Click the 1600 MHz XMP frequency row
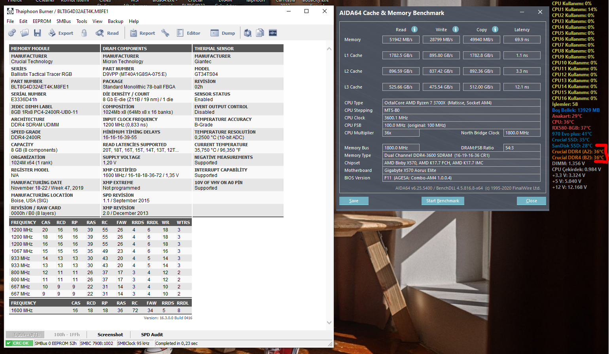 (x=100, y=311)
